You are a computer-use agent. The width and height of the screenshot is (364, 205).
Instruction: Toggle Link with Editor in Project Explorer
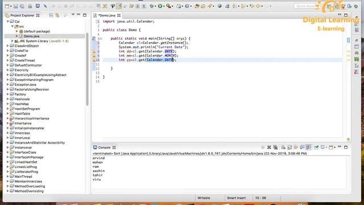coord(57,15)
